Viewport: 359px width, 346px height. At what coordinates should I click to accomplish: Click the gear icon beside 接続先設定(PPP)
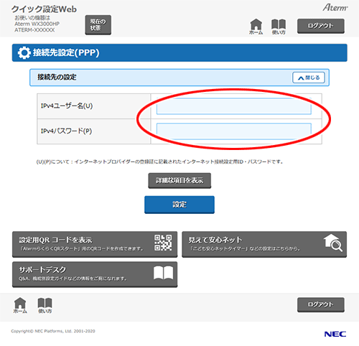click(x=24, y=52)
